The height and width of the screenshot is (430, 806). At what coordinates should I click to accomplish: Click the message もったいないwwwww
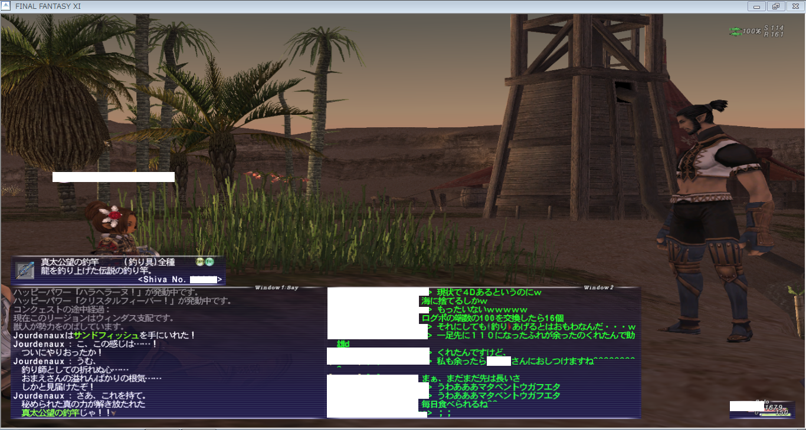tap(481, 309)
